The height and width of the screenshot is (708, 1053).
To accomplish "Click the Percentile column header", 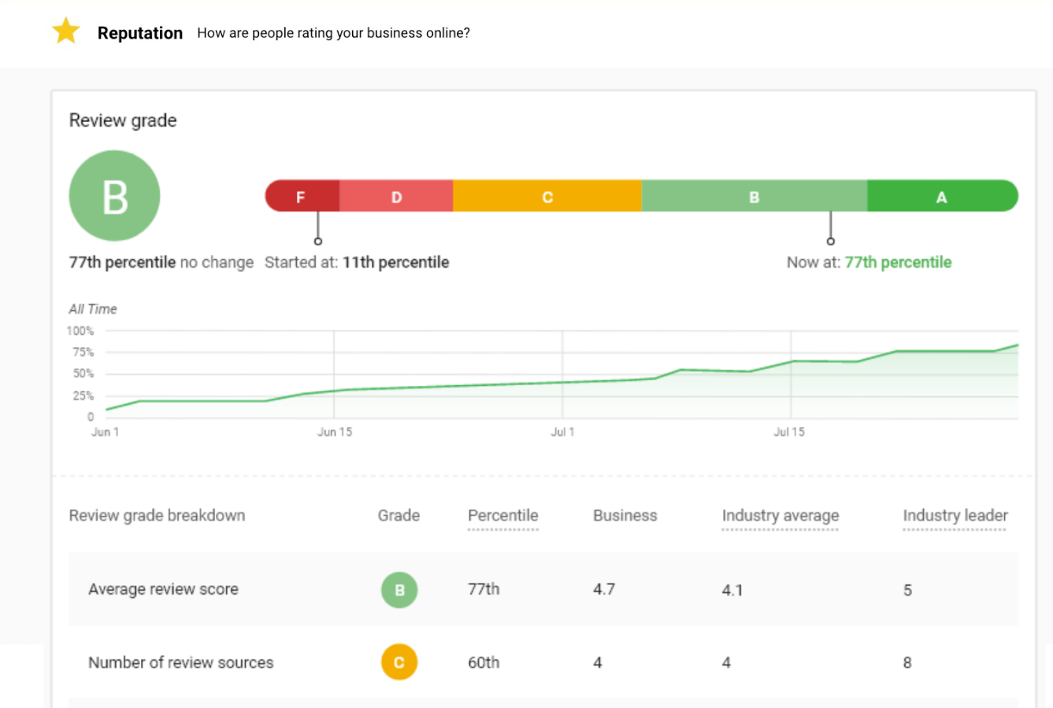I will tap(502, 516).
